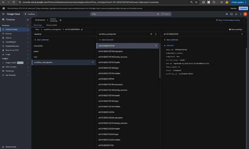Click Add field button

click(169, 45)
